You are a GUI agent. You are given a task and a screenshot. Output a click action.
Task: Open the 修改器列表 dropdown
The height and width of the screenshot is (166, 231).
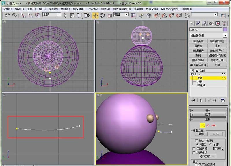click(x=225, y=35)
